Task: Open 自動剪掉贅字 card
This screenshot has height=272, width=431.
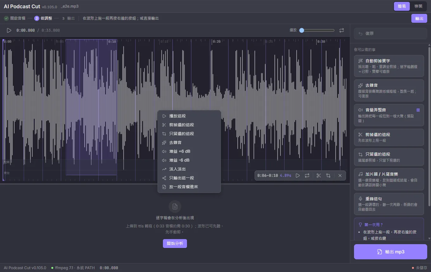Action: pyautogui.click(x=389, y=66)
